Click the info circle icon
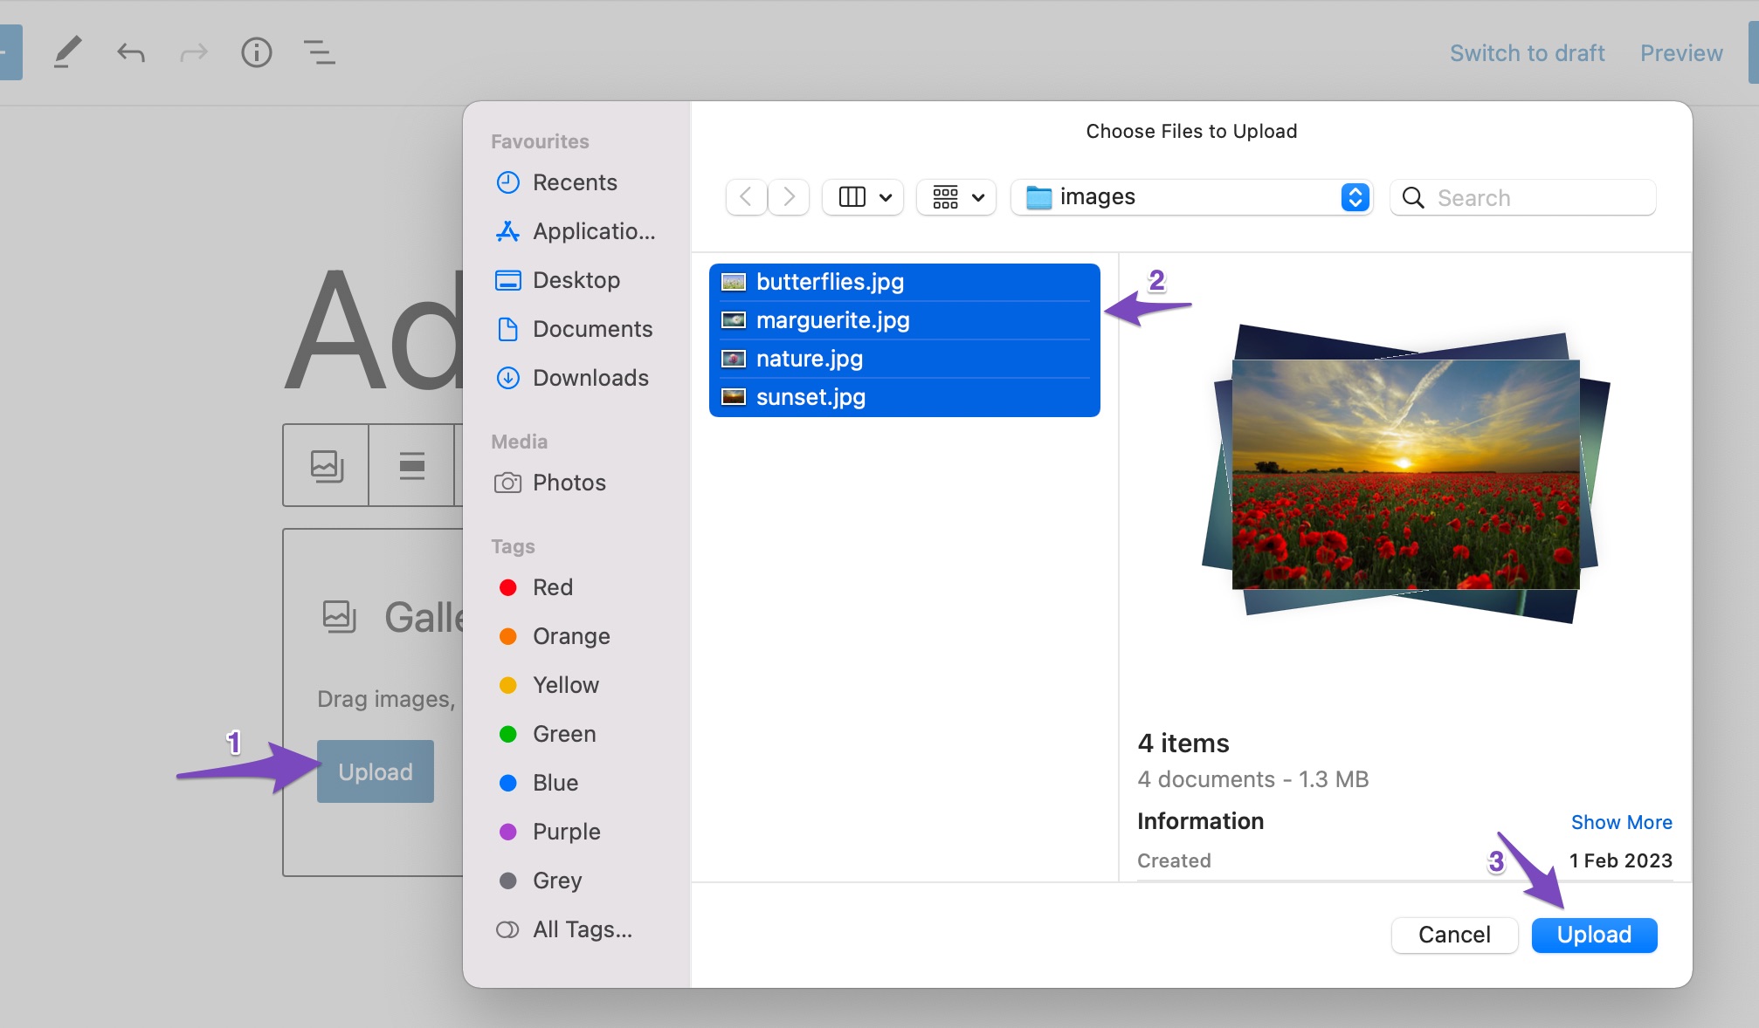The width and height of the screenshot is (1759, 1028). click(256, 51)
